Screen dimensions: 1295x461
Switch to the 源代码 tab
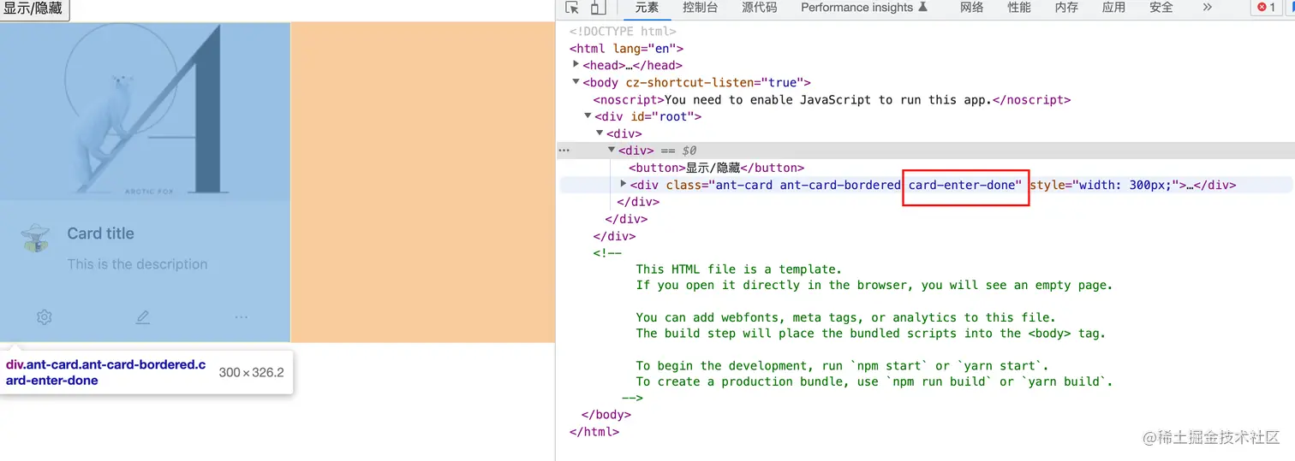tap(759, 8)
